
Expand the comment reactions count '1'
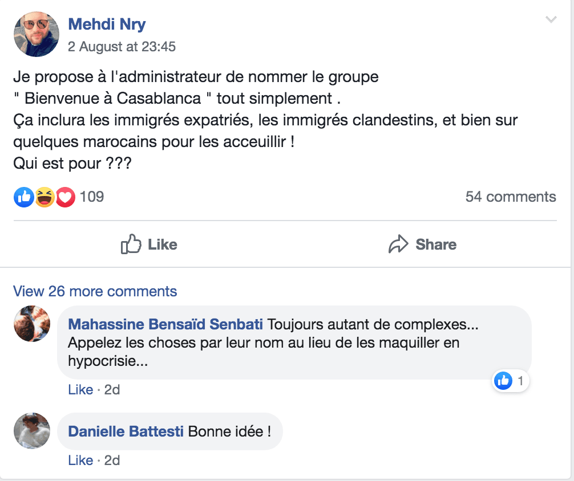521,381
